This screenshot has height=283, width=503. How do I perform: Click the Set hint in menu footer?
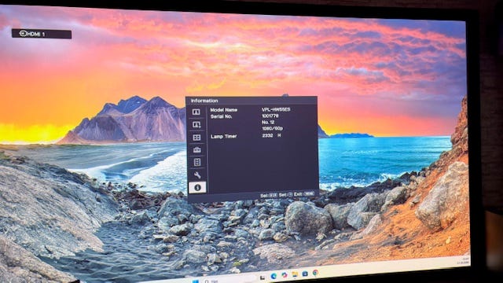285,194
